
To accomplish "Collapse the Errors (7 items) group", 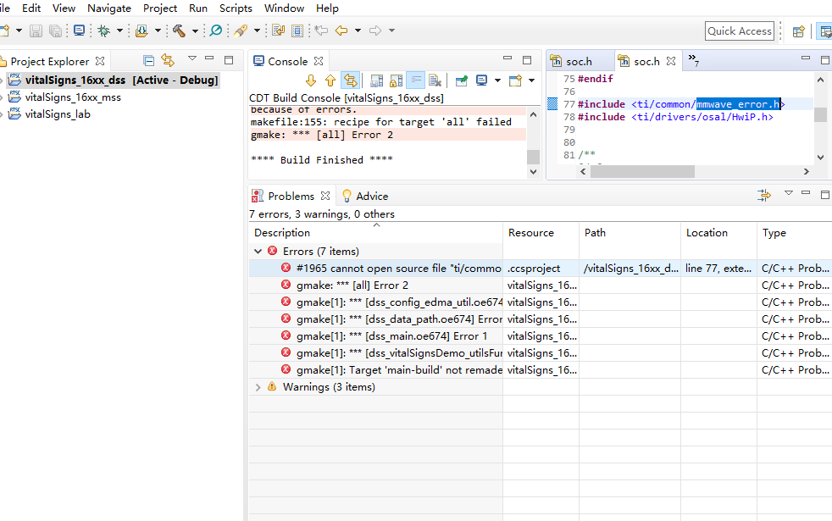I will (258, 252).
